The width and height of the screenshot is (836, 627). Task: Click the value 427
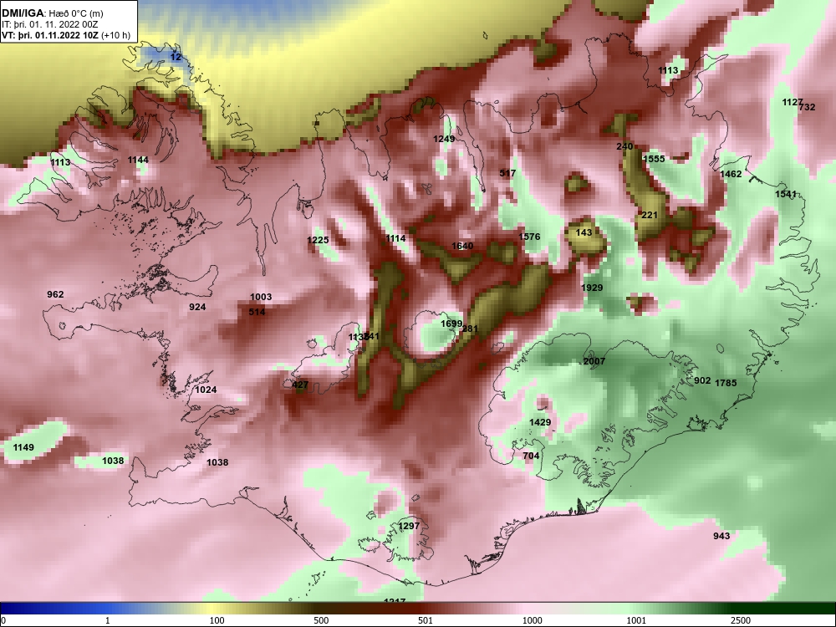click(x=300, y=385)
